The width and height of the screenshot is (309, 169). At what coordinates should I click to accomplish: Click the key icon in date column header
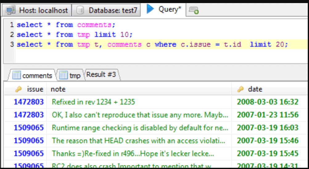click(x=241, y=89)
